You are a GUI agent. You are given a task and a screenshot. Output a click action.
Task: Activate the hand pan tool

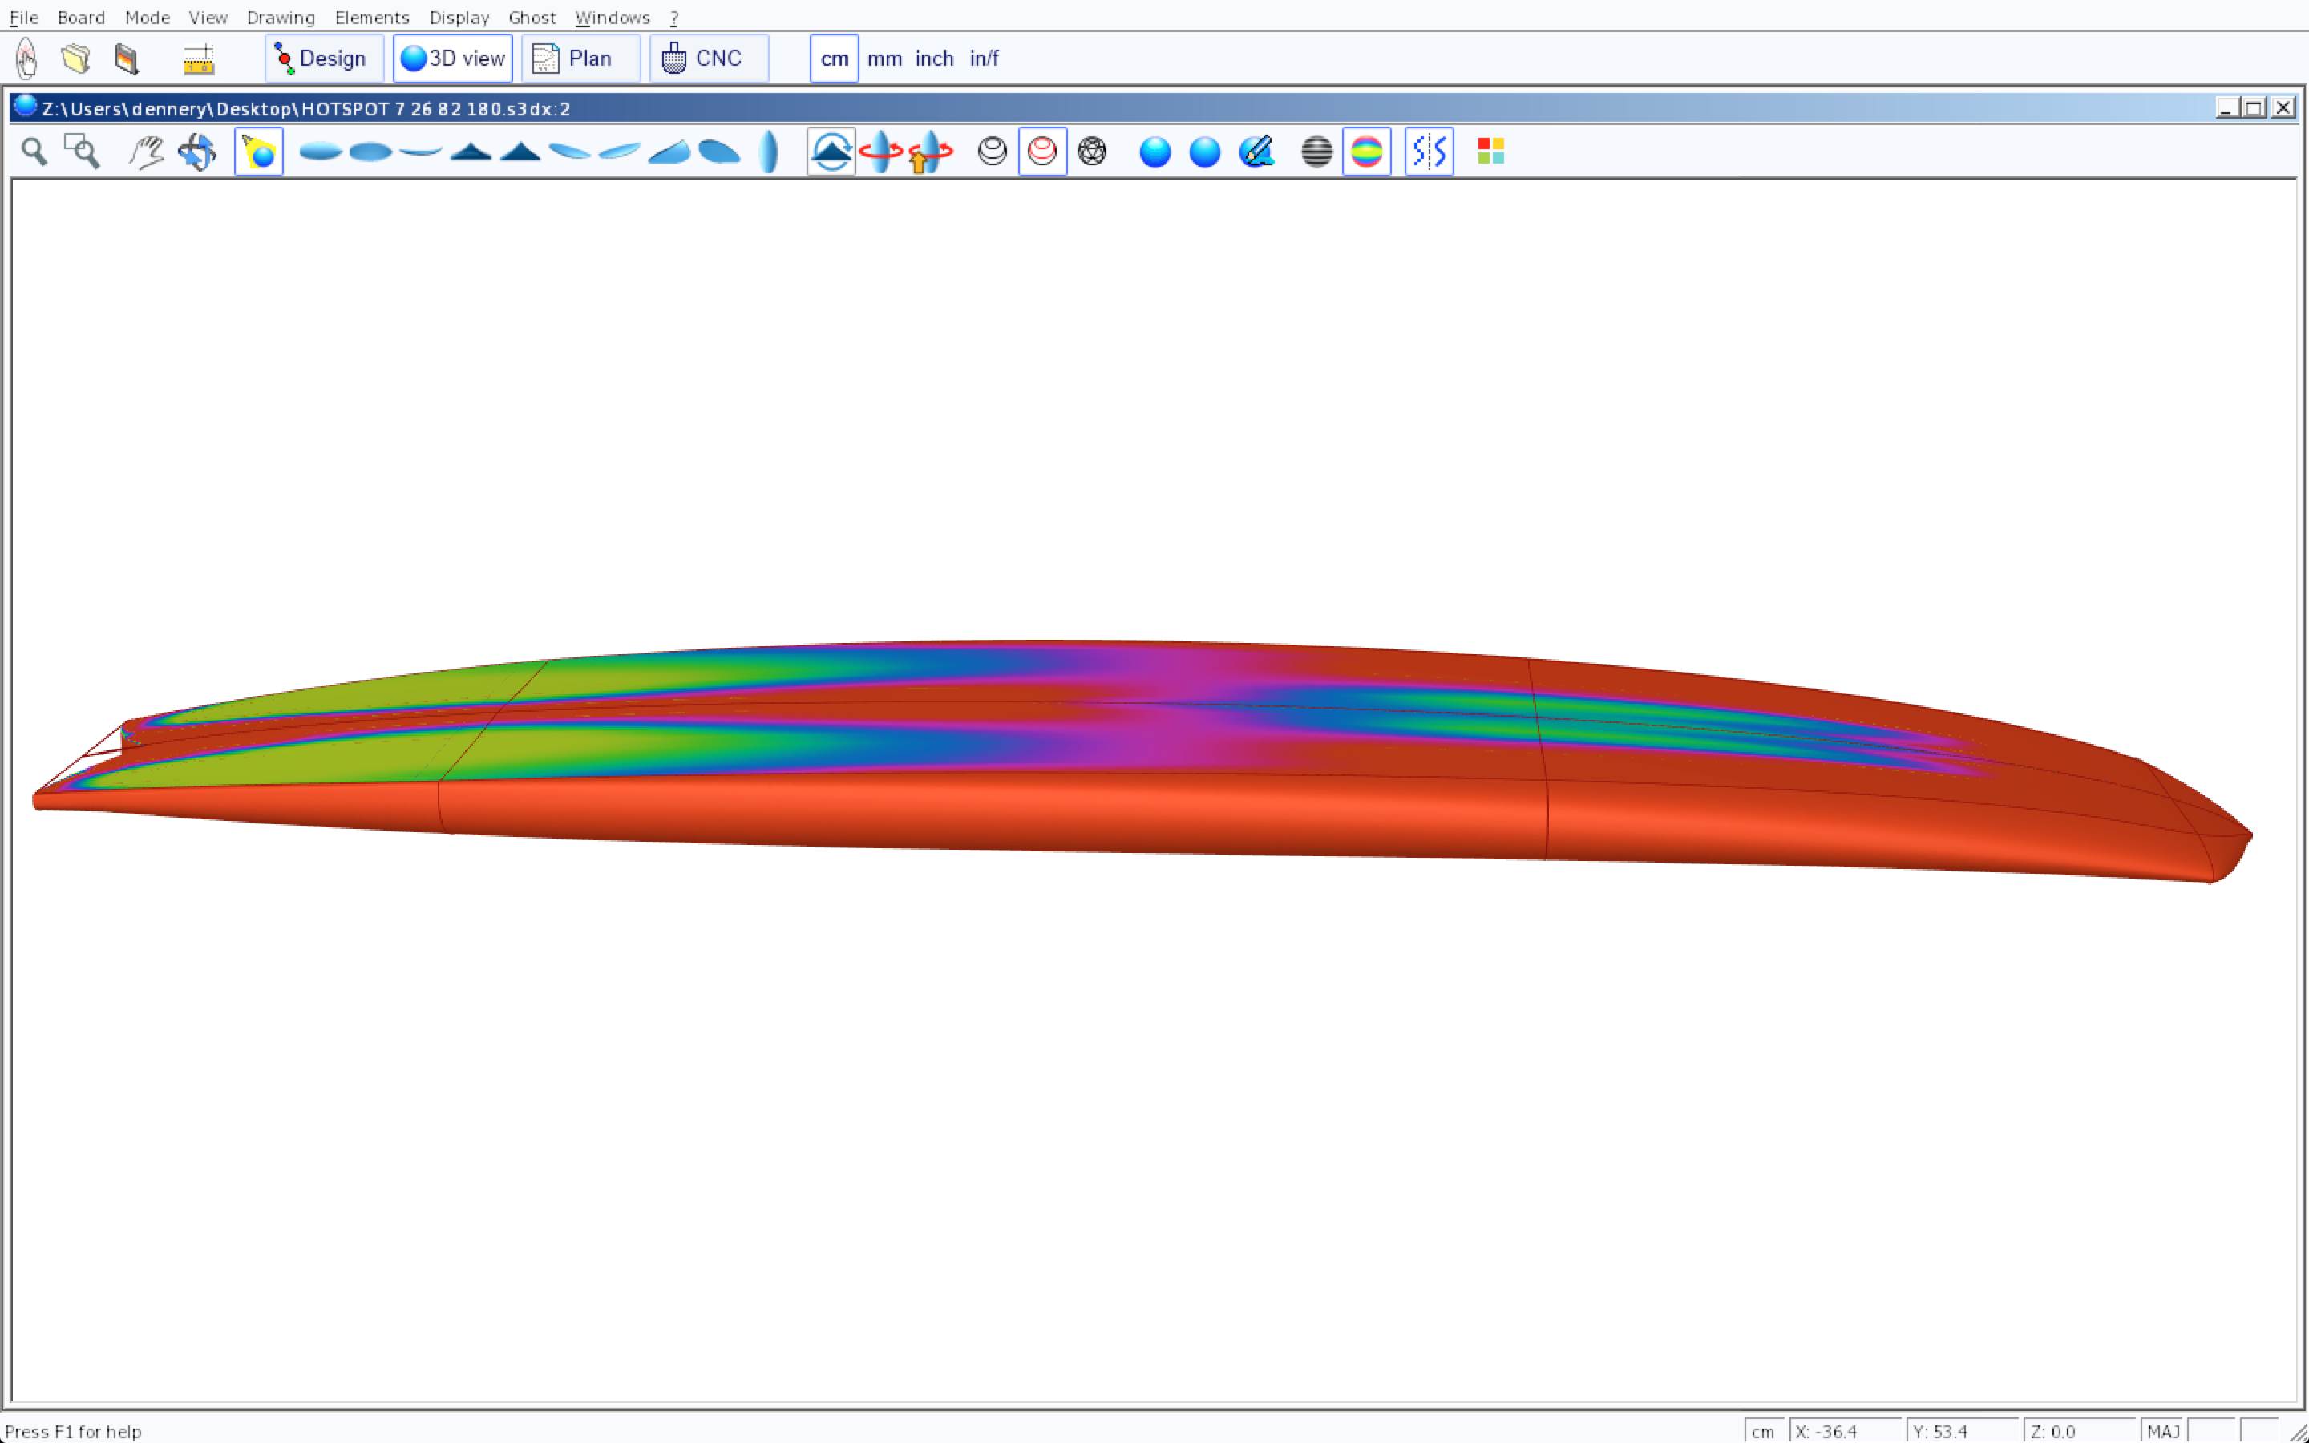pyautogui.click(x=146, y=151)
